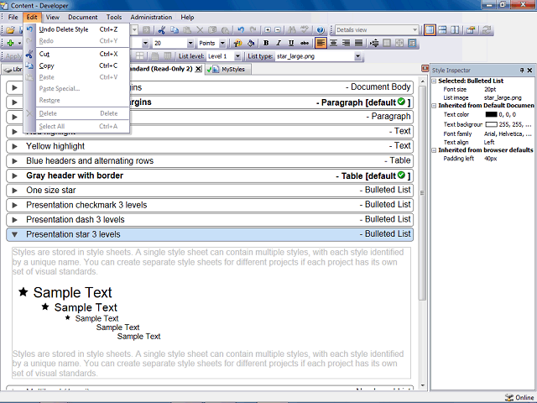Click the vertical scrollbar of styles list
The width and height of the screenshot is (537, 403).
(x=422, y=192)
